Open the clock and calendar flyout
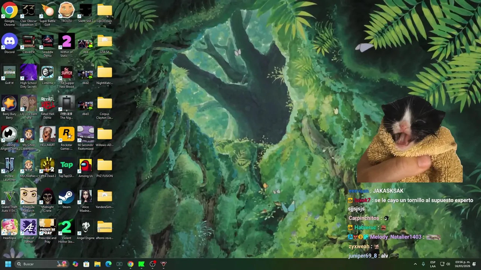The height and width of the screenshot is (270, 481). [463, 264]
